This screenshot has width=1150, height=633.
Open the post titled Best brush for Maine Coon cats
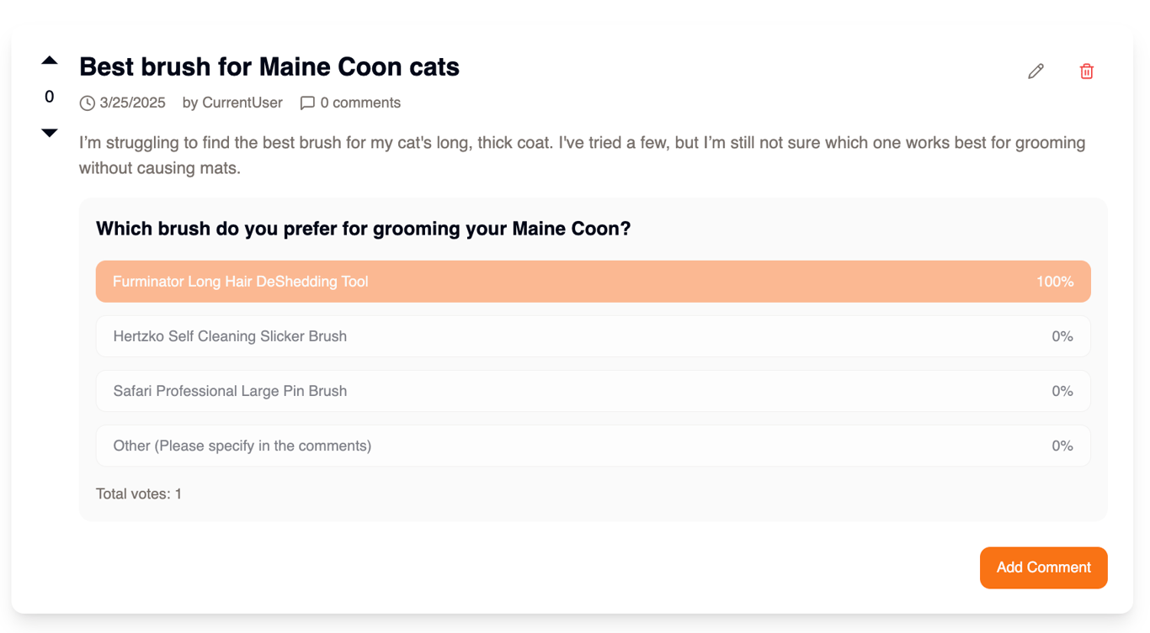pos(268,66)
